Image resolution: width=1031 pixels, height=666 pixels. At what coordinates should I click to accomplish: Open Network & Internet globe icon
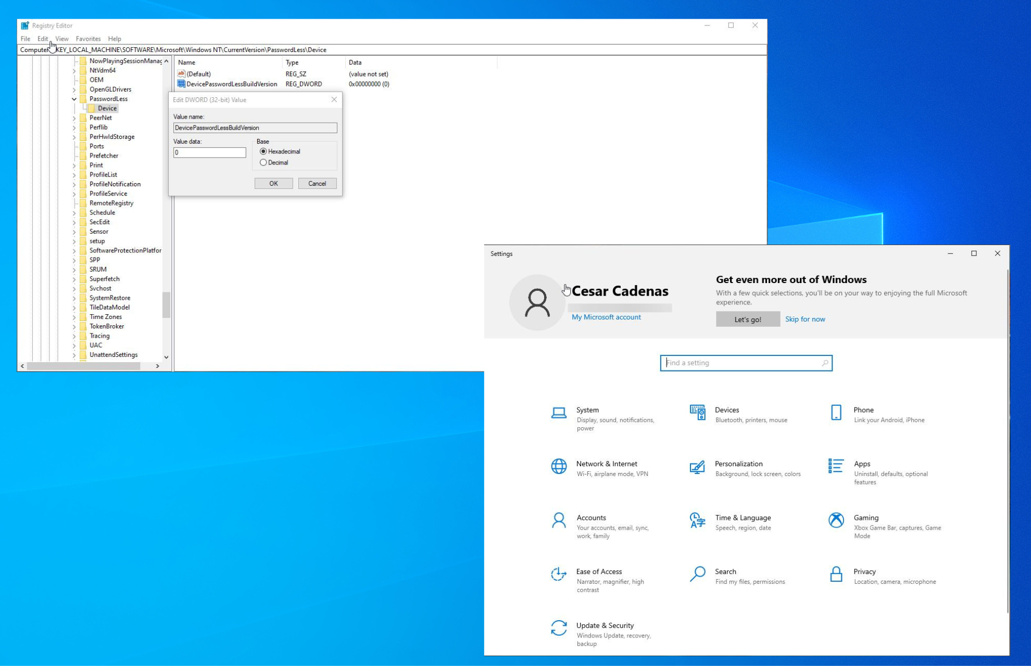[x=559, y=466]
